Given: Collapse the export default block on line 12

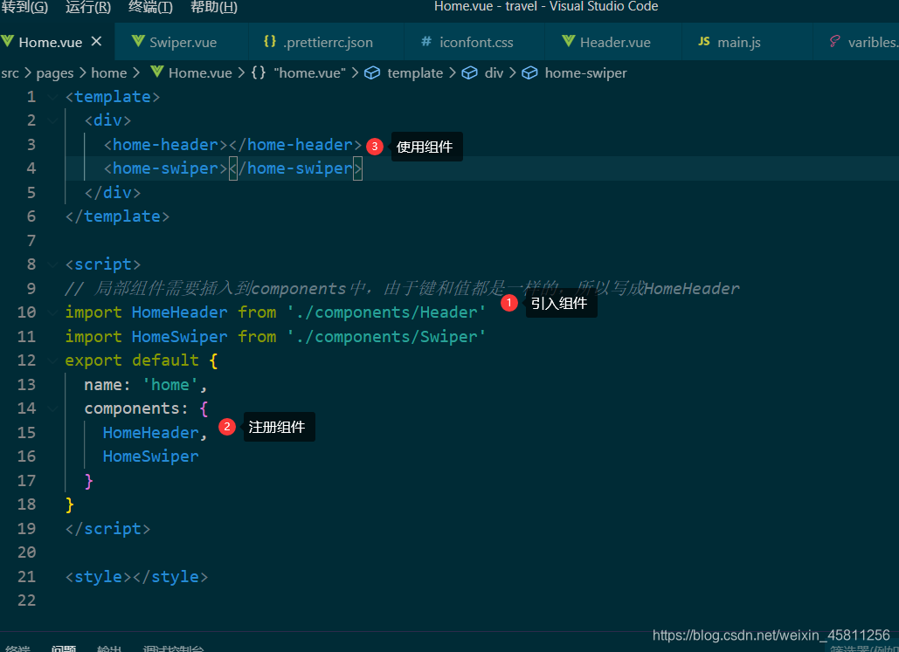Looking at the screenshot, I should [52, 360].
